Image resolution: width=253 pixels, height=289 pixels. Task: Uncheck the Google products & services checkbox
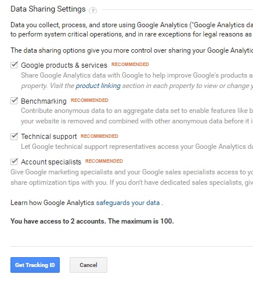14,65
